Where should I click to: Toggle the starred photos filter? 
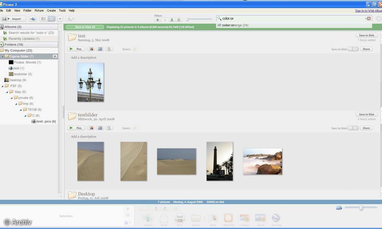158,20
